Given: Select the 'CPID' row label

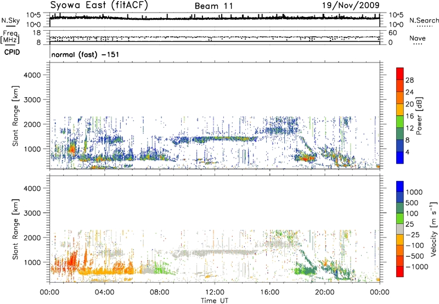Looking at the screenshot, I should [12, 52].
